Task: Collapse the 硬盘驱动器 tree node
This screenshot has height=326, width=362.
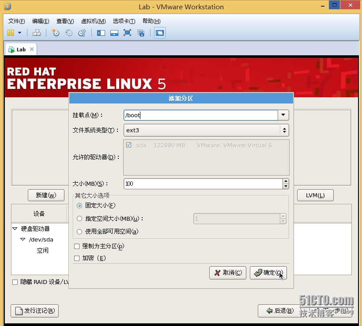Action: (x=15, y=229)
